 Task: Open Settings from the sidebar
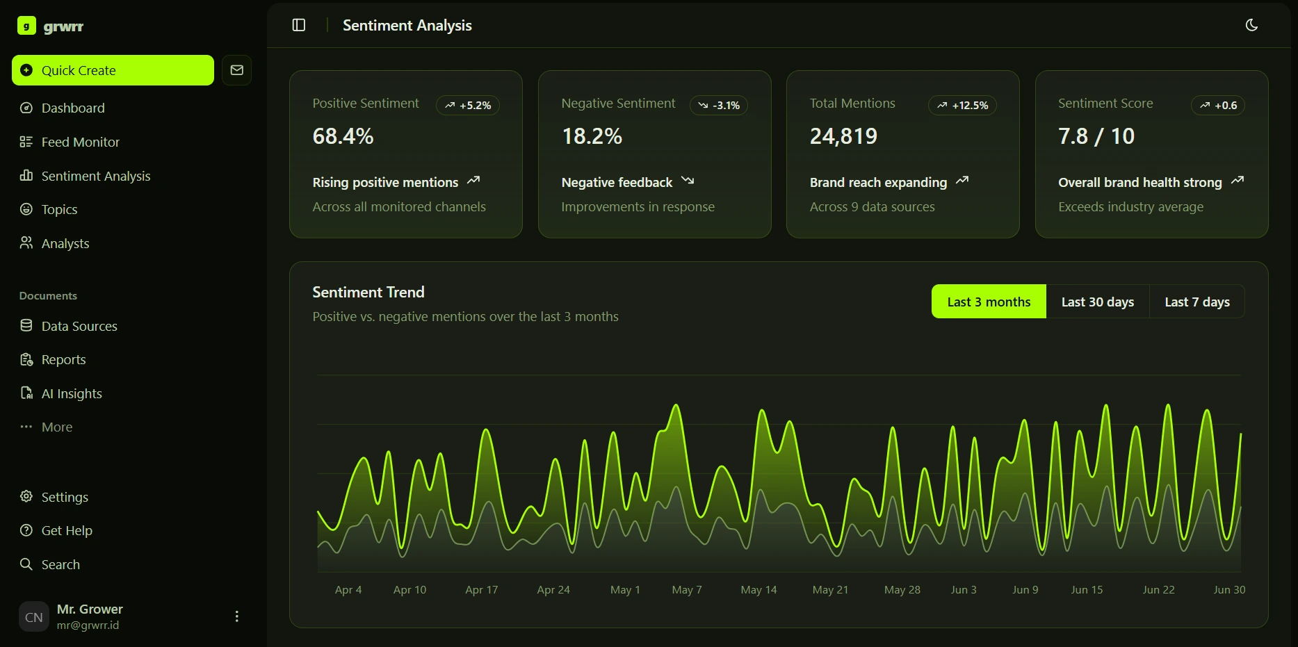tap(64, 497)
